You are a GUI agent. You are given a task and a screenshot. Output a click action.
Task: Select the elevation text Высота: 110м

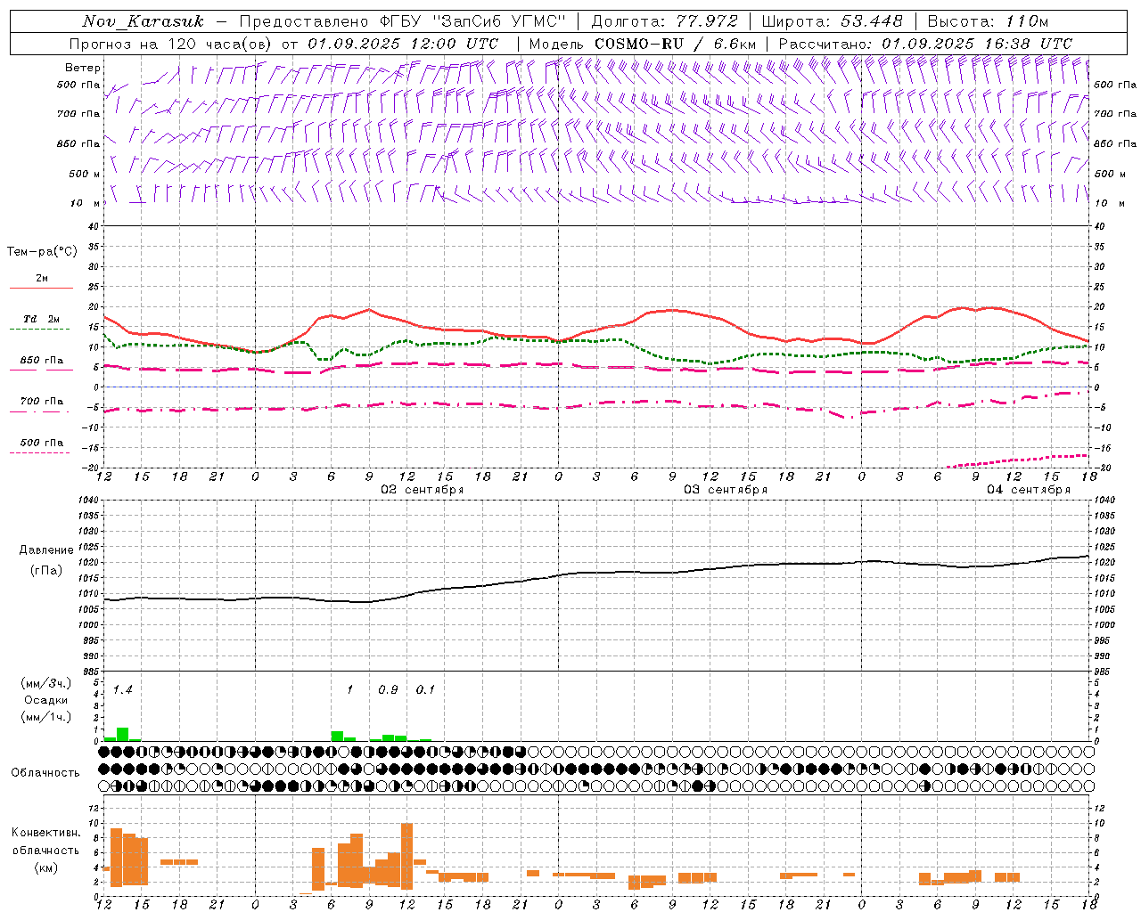(x=988, y=21)
